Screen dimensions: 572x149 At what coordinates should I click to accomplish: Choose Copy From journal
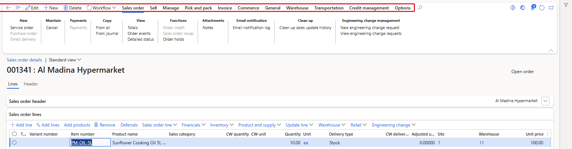107,33
